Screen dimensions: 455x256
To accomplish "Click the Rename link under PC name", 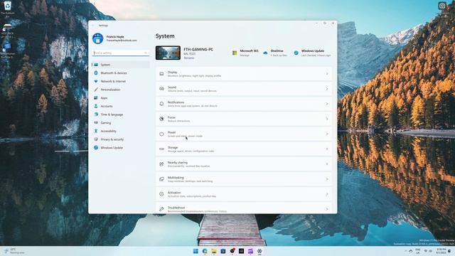I will click(189, 58).
